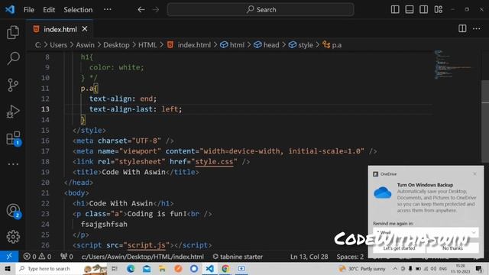Open Problems from errors and warnings indicator
Image resolution: width=489 pixels, height=275 pixels.
tap(37, 257)
